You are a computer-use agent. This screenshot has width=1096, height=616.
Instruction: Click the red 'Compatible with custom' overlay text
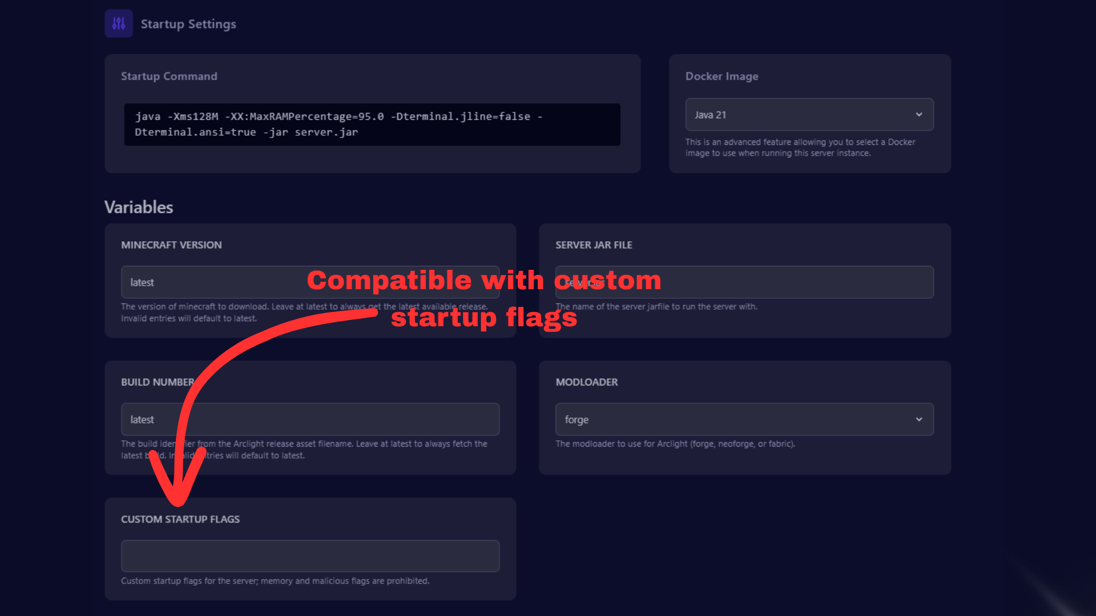[483, 280]
